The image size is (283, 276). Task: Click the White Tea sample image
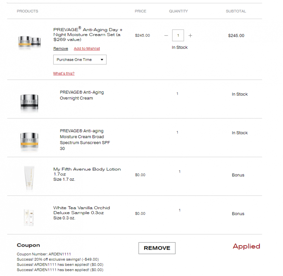[x=29, y=217]
